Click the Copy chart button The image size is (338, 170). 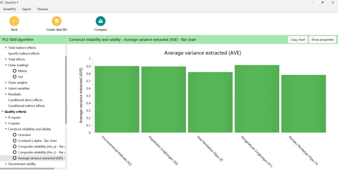[x=298, y=40]
